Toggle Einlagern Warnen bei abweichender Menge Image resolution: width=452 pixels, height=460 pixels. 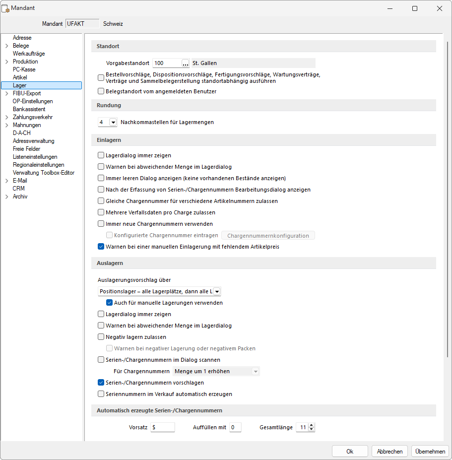tap(101, 167)
